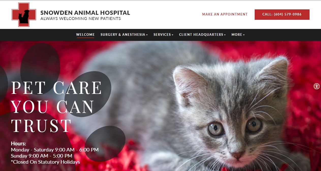The height and width of the screenshot is (171, 321).
Task: Click the kitten's pink nose
Action: point(237,155)
